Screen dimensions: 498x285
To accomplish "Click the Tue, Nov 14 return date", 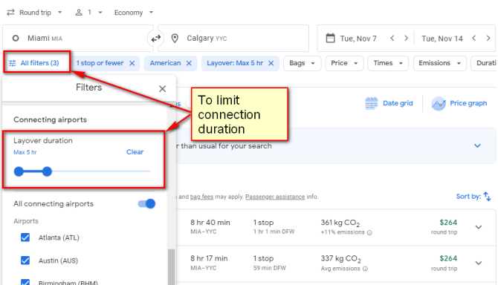I will [x=442, y=39].
